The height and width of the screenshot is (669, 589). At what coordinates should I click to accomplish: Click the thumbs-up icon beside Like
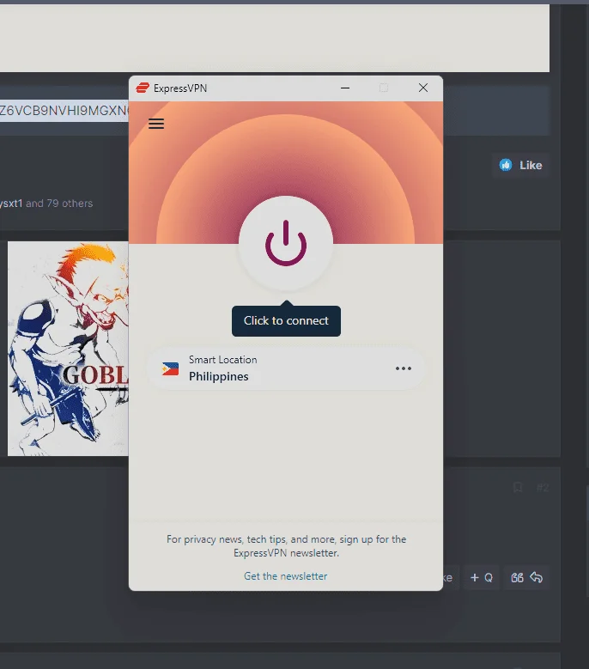[x=506, y=165]
